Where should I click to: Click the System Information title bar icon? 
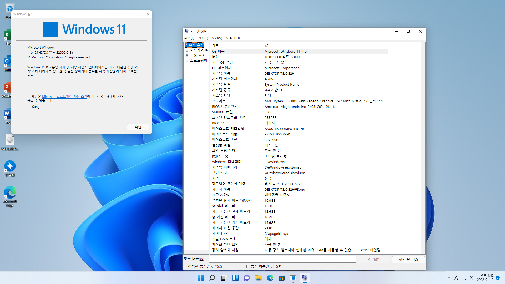(186, 31)
